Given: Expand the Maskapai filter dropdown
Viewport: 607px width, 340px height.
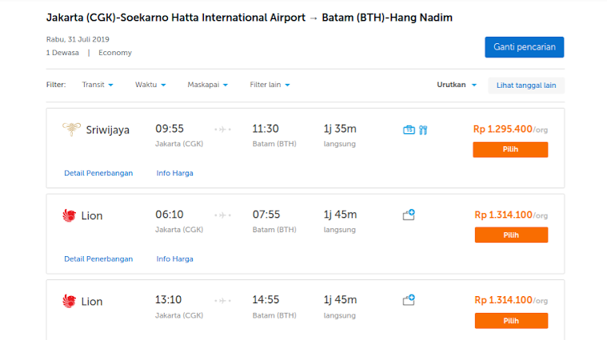Looking at the screenshot, I should click(x=207, y=85).
